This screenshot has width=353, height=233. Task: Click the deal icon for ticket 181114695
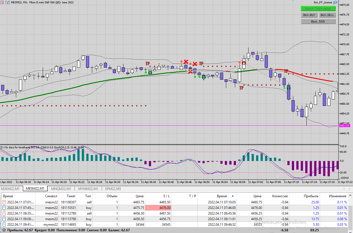tap(4, 224)
